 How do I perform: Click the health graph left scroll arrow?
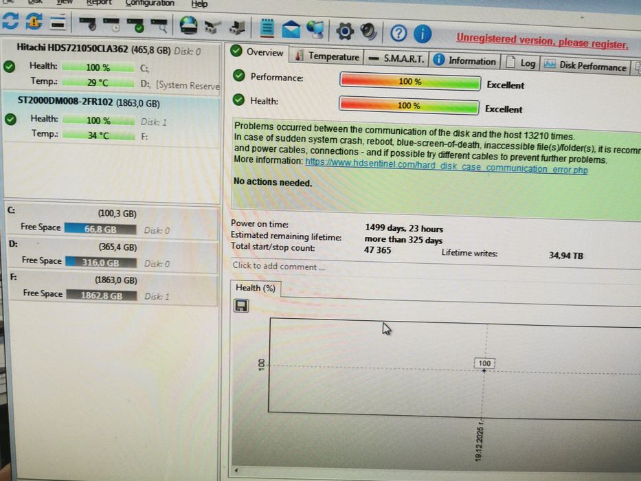[x=236, y=471]
